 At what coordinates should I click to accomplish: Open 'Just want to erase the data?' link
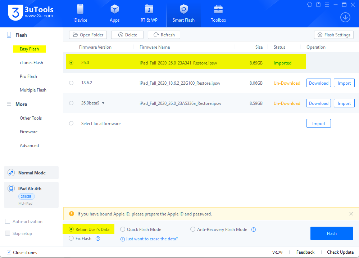click(152, 239)
